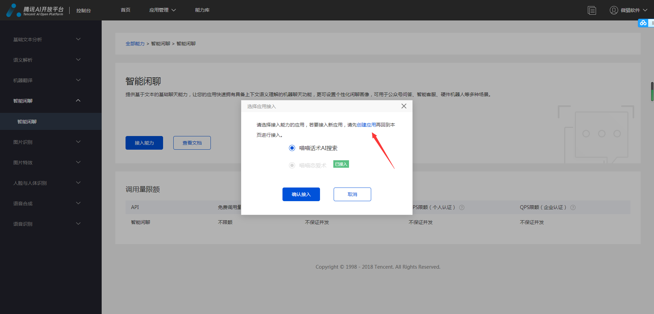Click the 取消 button in the dialog

coord(352,194)
